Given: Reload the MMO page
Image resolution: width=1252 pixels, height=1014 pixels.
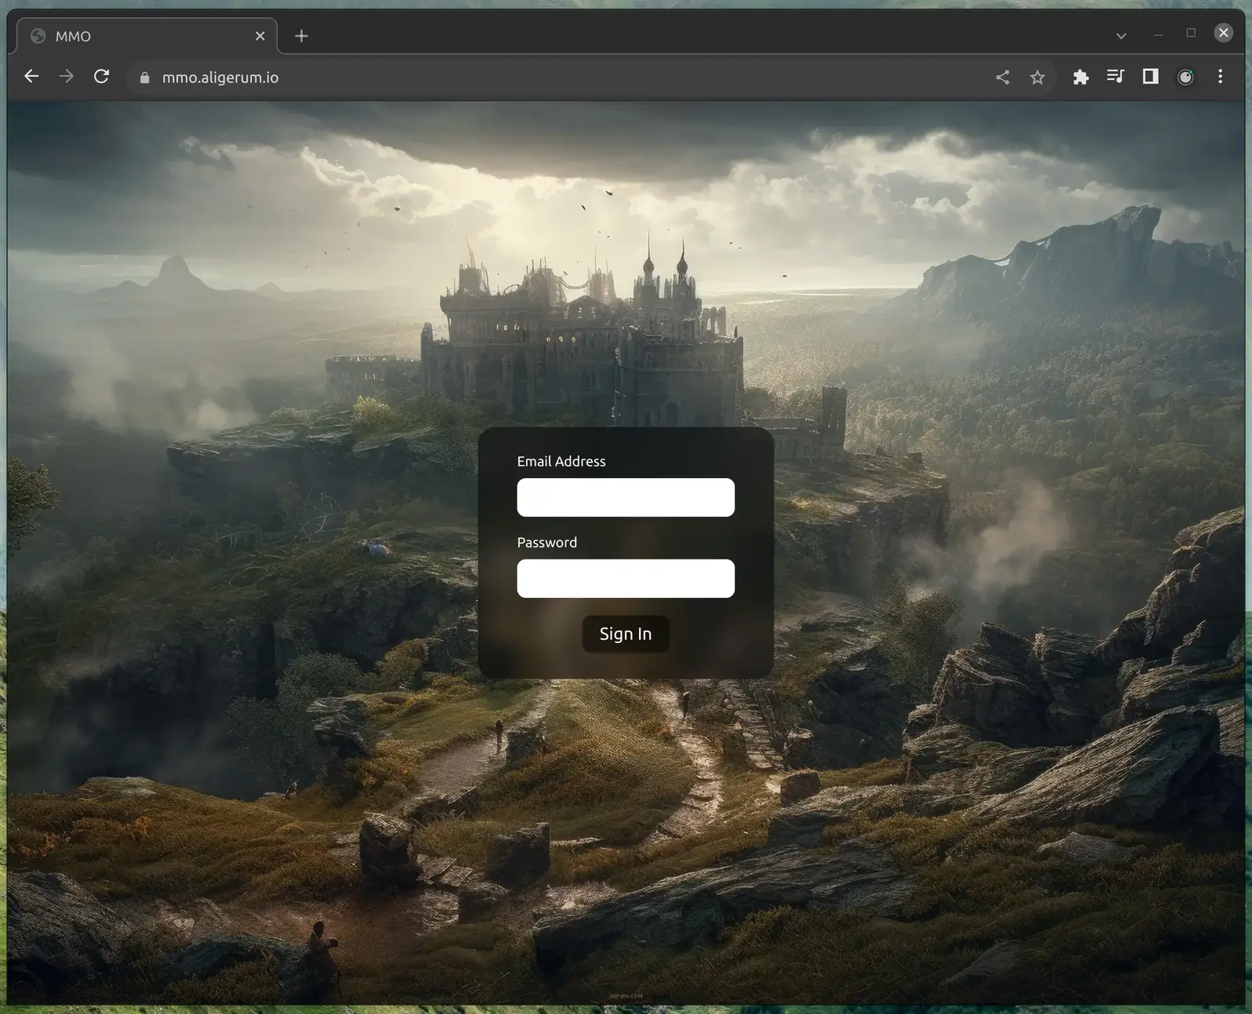Looking at the screenshot, I should [102, 77].
